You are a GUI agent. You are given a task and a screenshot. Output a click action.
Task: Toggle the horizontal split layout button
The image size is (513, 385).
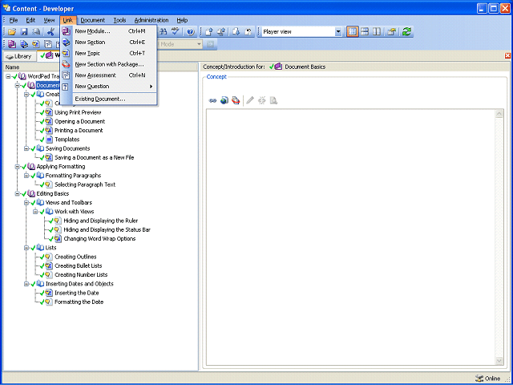[x=365, y=32]
